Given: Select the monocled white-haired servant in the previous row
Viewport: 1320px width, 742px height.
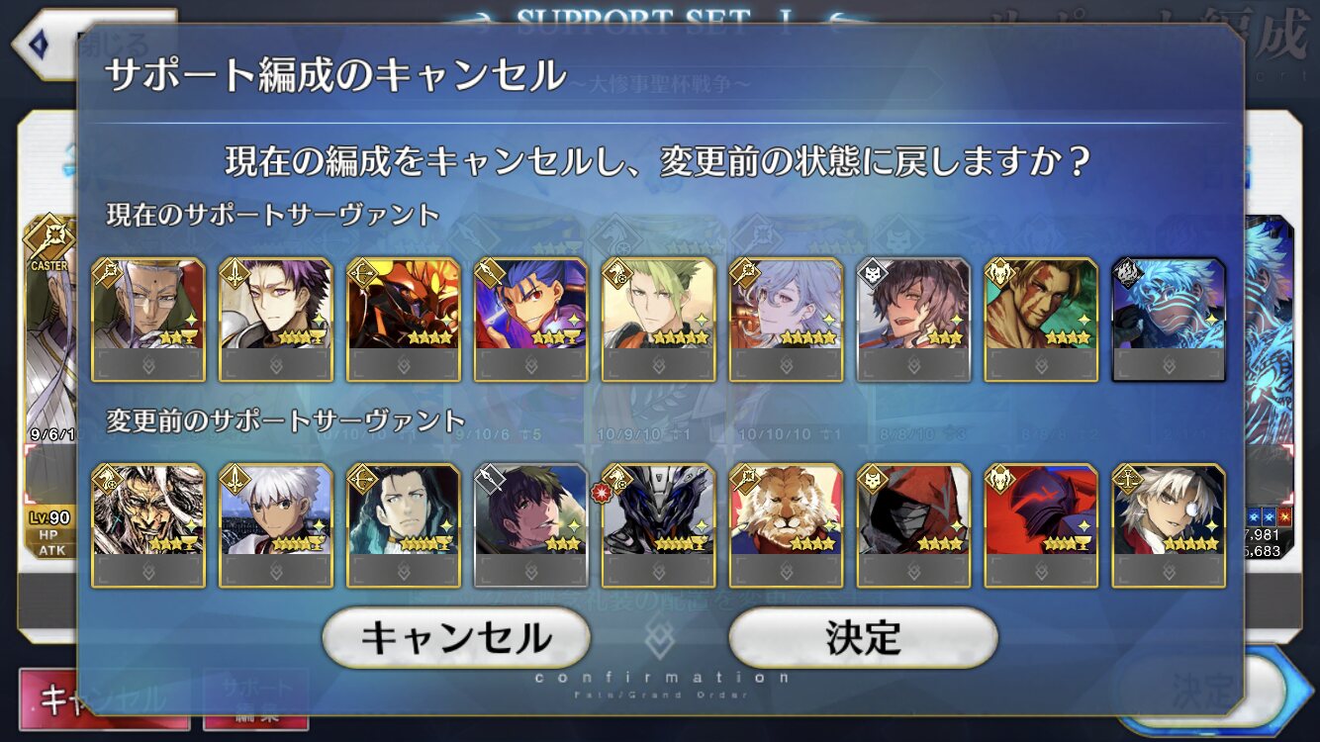Looking at the screenshot, I should pyautogui.click(x=1170, y=526).
